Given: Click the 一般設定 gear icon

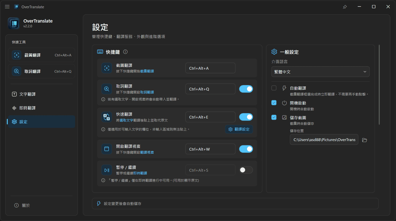Looking at the screenshot, I should pos(274,52).
